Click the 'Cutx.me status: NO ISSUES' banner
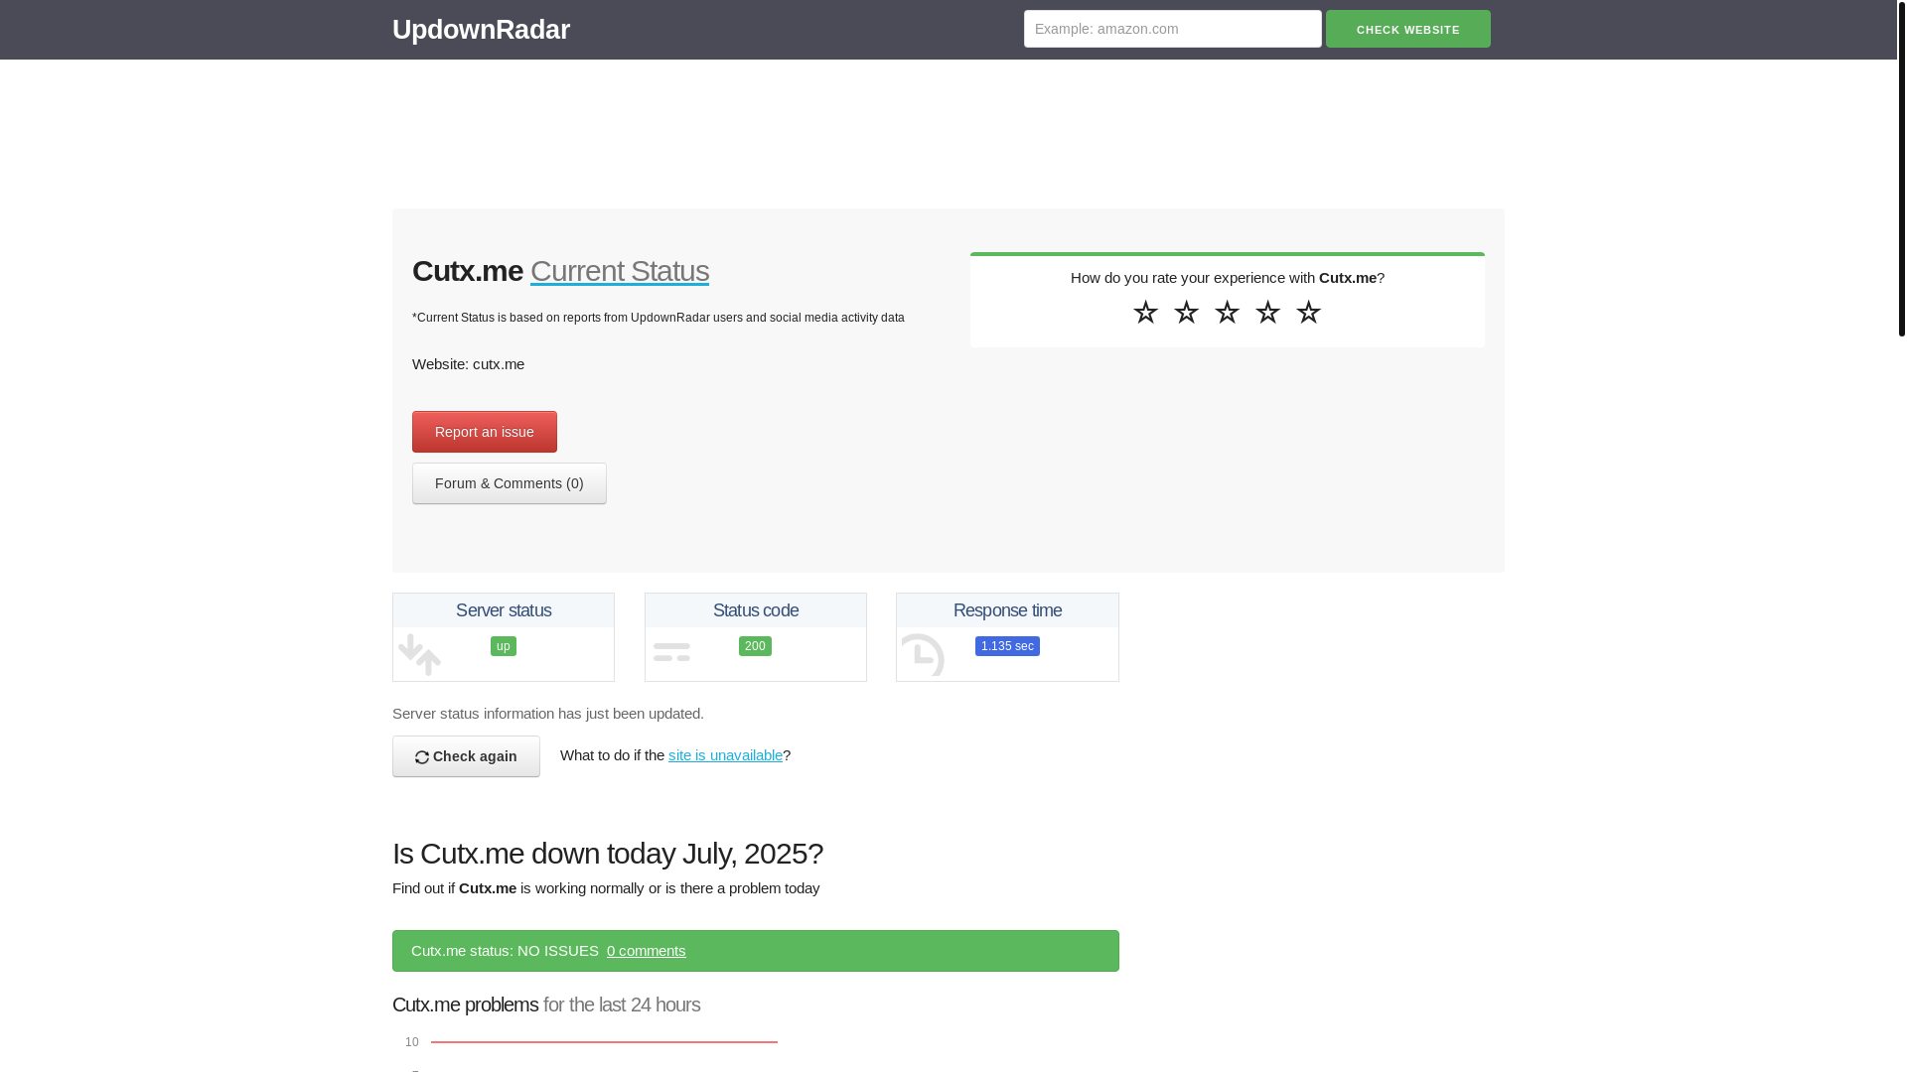 (756, 951)
